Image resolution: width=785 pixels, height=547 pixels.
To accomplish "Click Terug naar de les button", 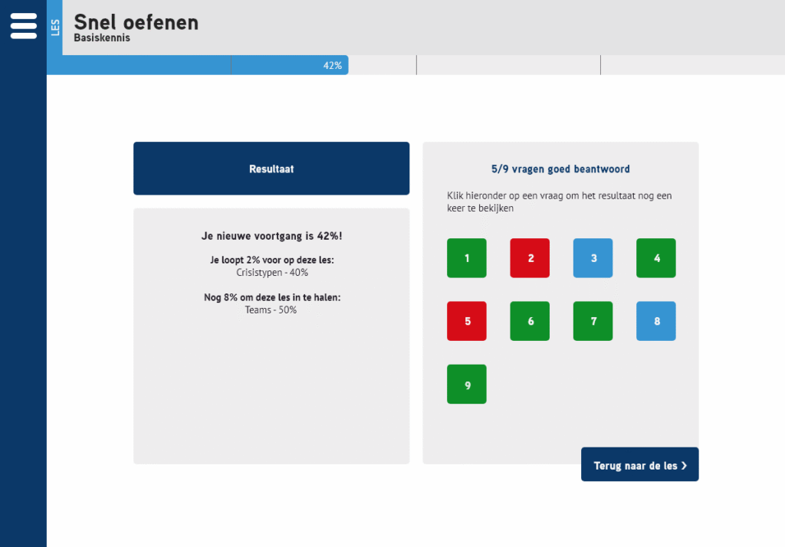I will (639, 465).
